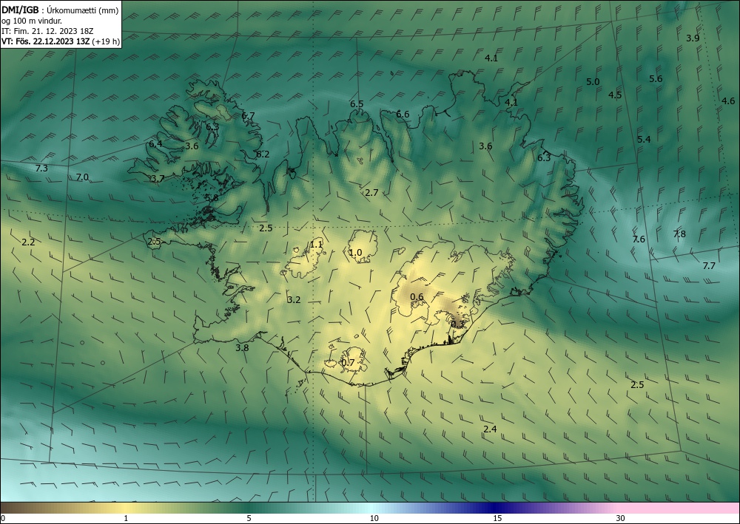Click the 7.3 value west of Iceland

point(41,168)
